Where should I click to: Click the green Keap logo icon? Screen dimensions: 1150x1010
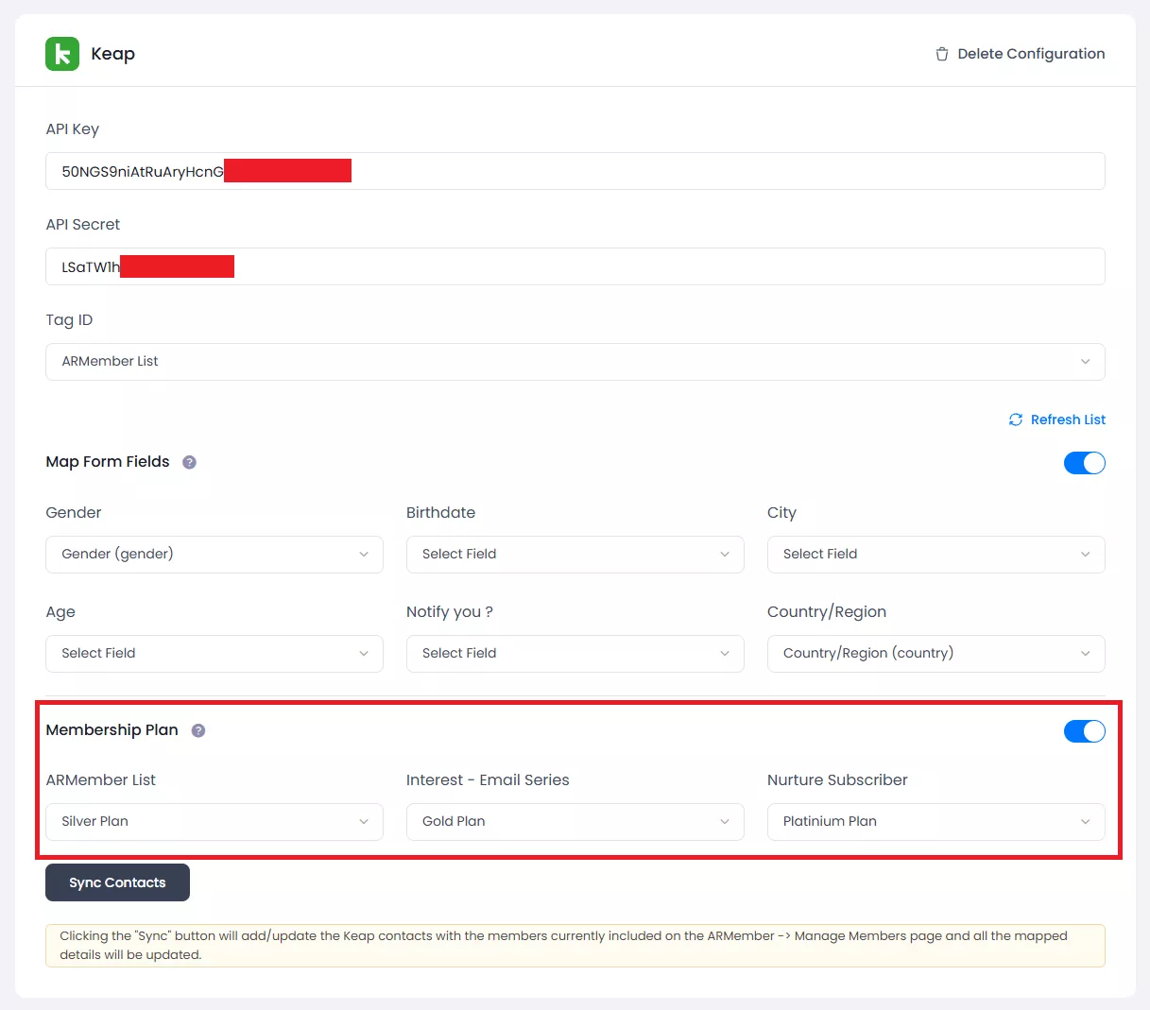point(62,54)
